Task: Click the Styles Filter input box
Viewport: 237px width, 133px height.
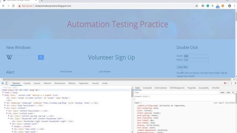Action: (x=176, y=92)
